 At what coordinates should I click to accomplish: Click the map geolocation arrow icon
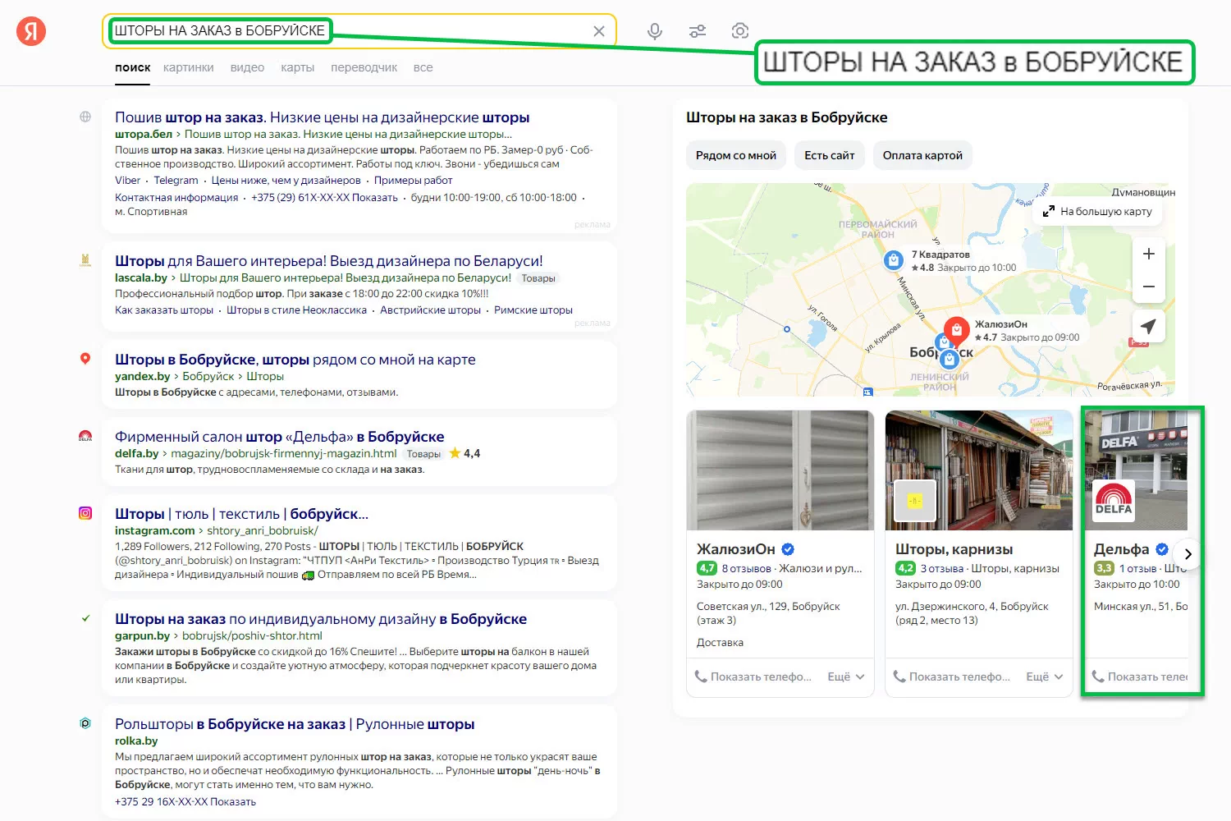(1148, 326)
